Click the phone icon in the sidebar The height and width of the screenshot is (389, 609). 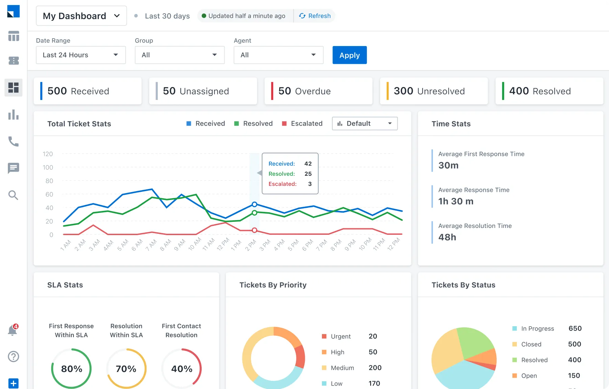(x=13, y=141)
